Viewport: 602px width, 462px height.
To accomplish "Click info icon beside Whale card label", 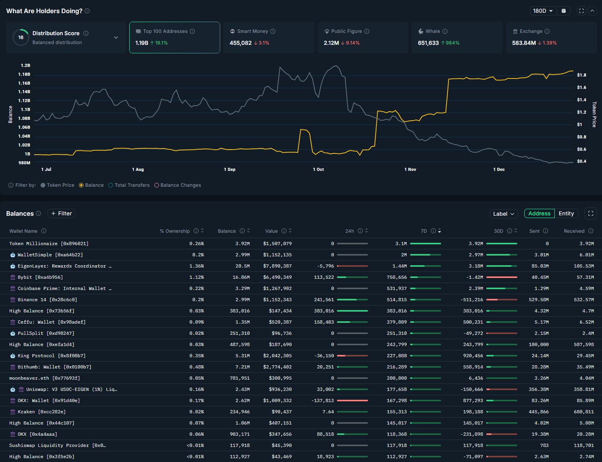I will (445, 31).
